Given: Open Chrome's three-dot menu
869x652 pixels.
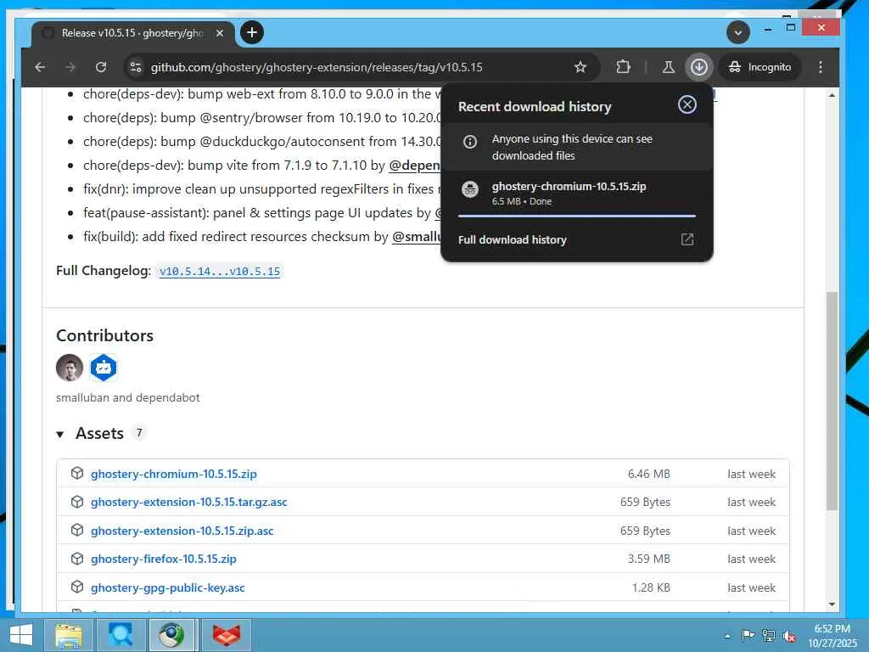Looking at the screenshot, I should tap(821, 67).
